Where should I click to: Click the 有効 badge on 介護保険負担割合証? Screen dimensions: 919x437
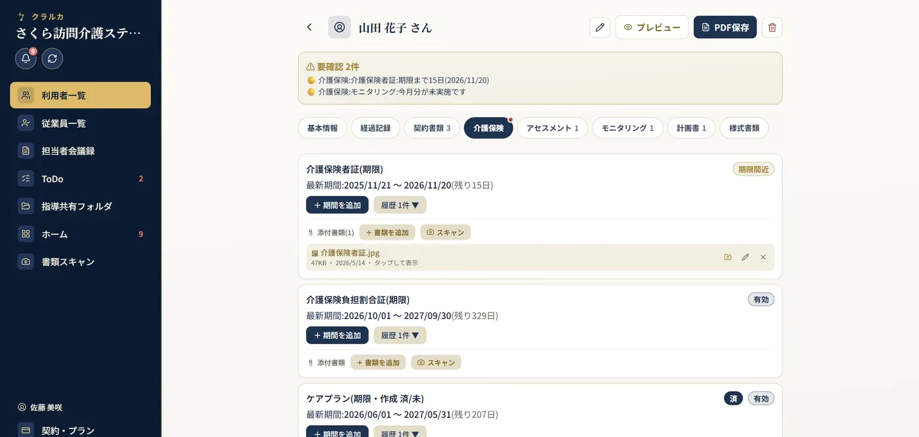click(x=761, y=299)
